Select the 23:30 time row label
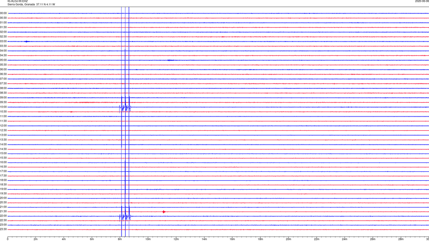429x241 pixels. click(3, 229)
